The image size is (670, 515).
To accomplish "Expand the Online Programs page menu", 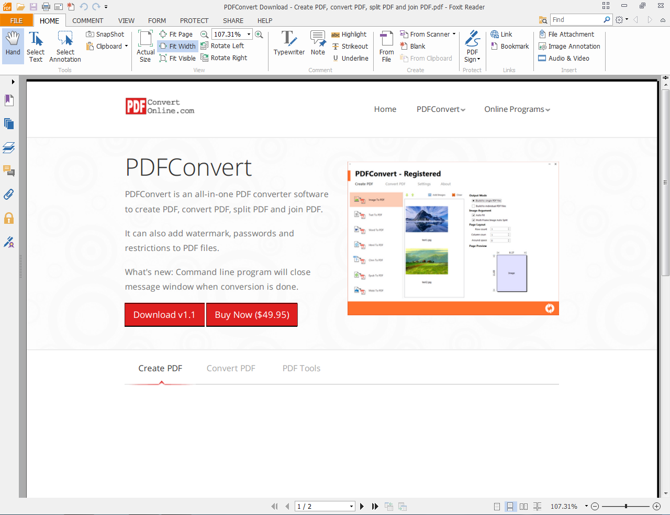I will [517, 109].
